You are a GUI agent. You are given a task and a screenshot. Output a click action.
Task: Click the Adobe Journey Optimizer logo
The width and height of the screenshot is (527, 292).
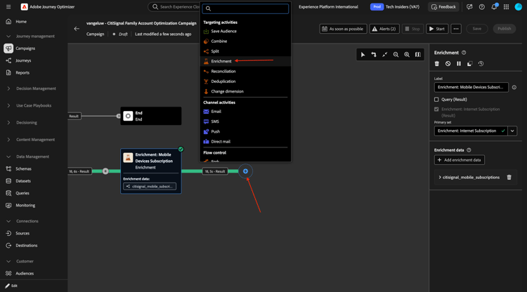[x=24, y=7]
